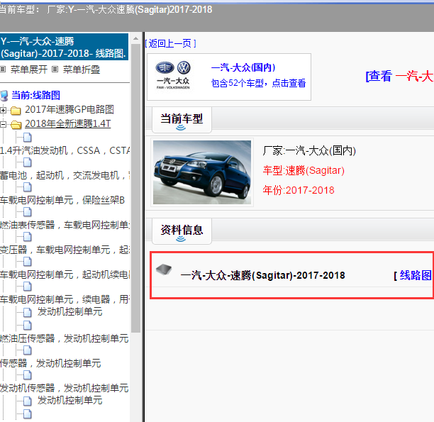Click the blue Sagitar car thumbnail

click(x=202, y=172)
